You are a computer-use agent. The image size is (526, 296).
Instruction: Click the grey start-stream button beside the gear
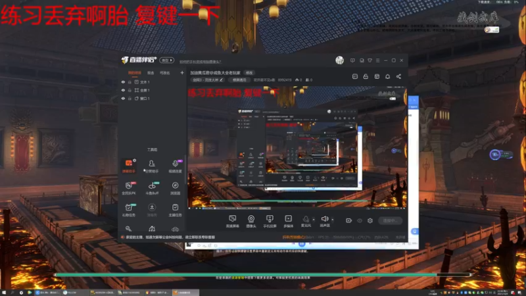click(390, 220)
